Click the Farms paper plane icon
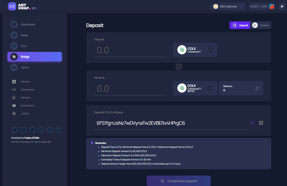This screenshot has width=287, height=186. [14, 68]
